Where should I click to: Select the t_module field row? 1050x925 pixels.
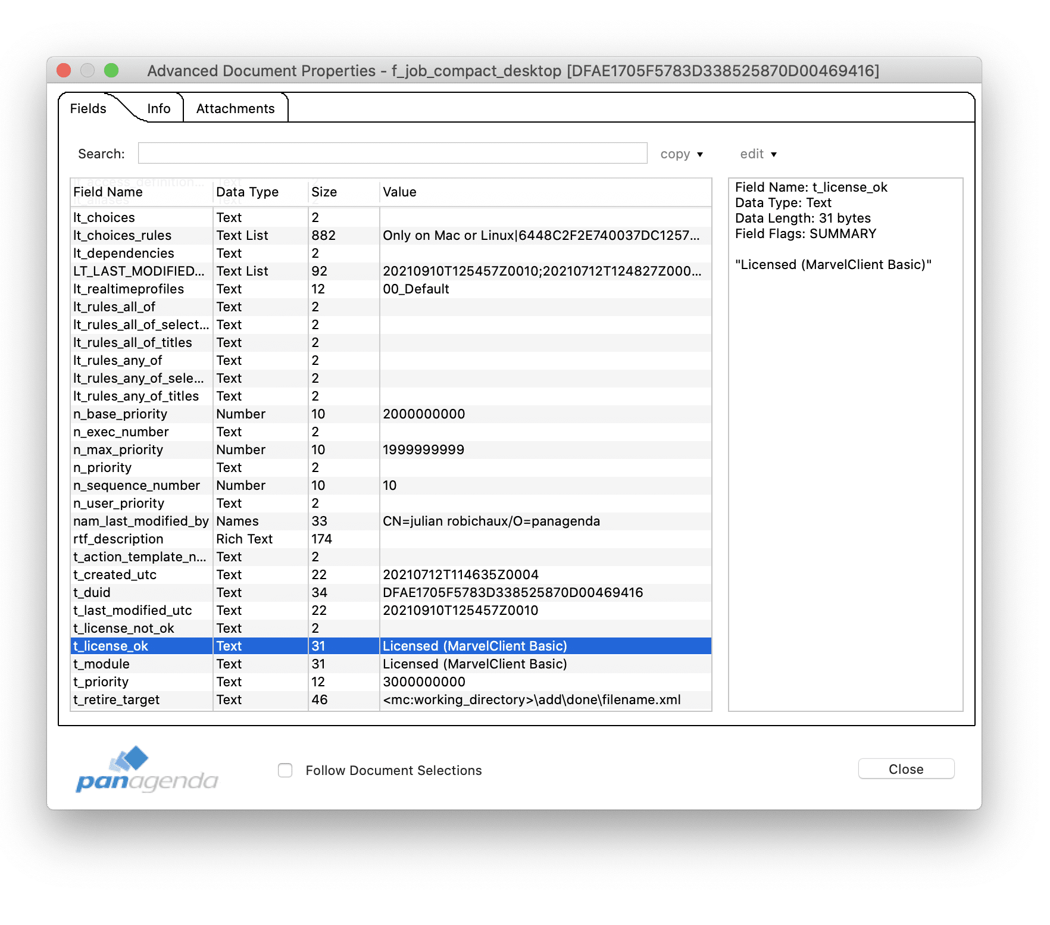[x=390, y=664]
